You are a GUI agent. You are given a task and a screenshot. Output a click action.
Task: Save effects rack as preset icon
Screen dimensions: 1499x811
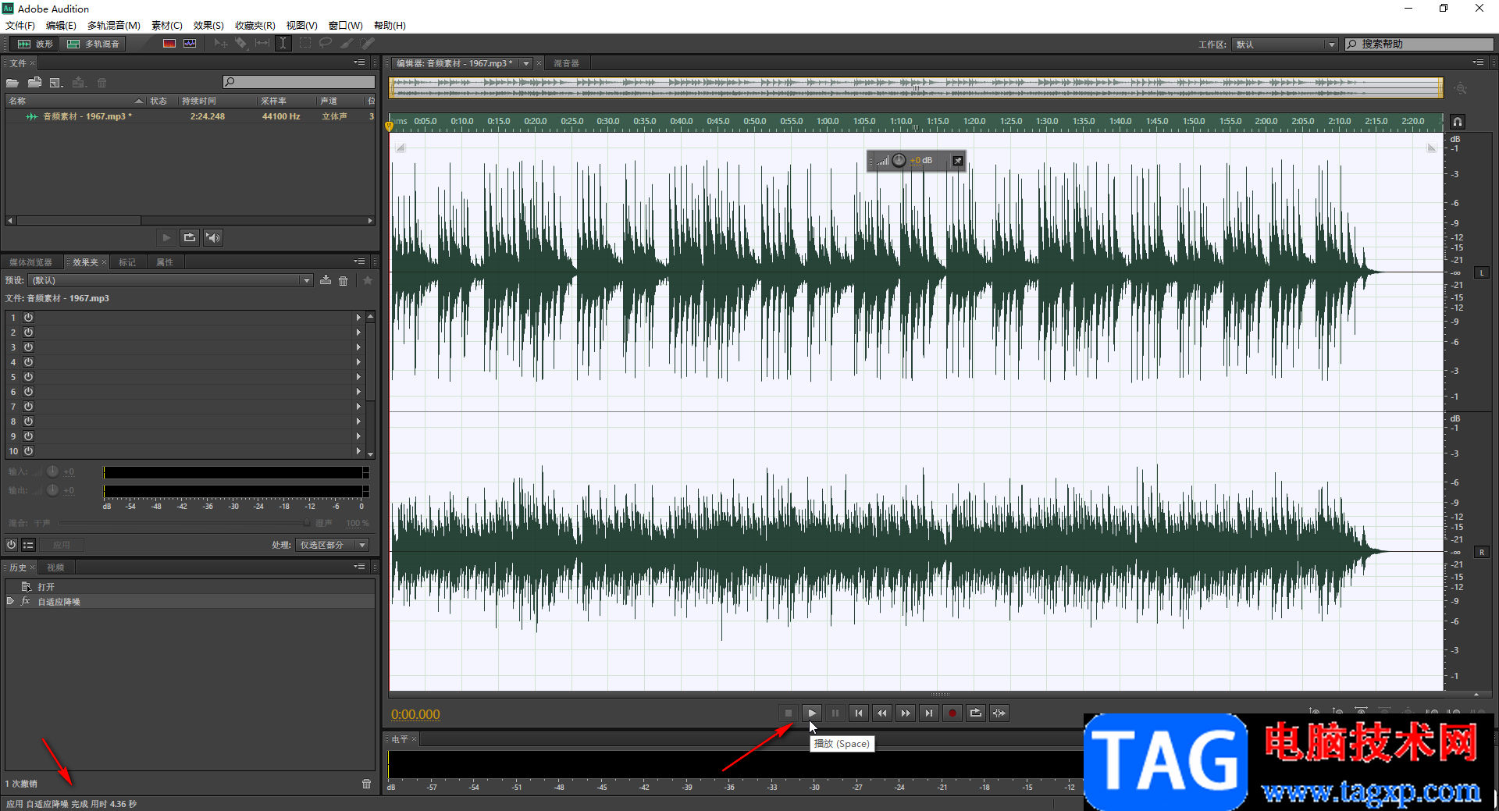(326, 280)
